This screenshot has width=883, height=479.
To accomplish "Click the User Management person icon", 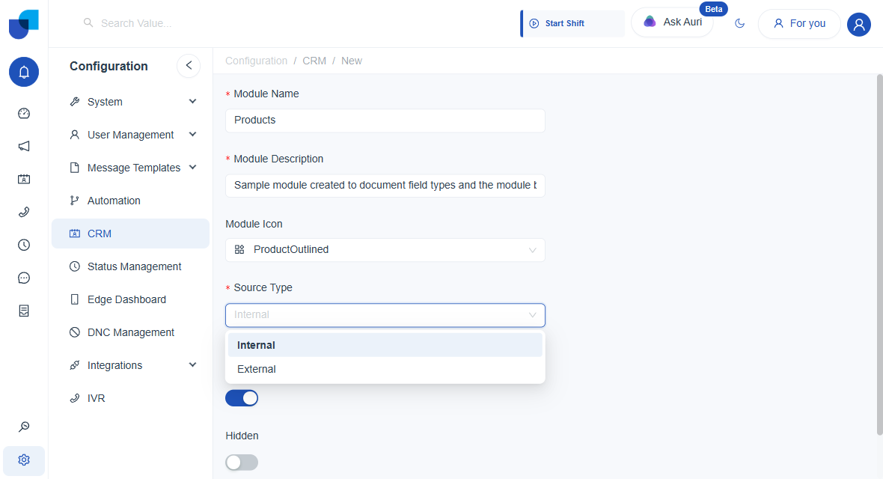I will [x=74, y=135].
